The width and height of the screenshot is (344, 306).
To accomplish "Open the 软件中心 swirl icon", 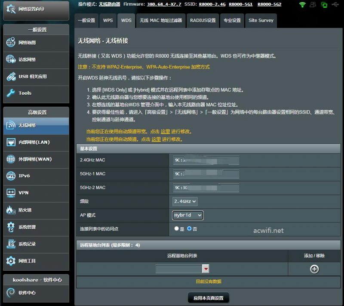I will [x=11, y=292].
